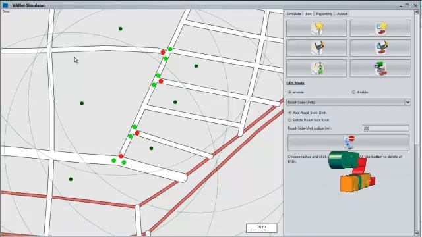Click the "Road-Side-Unit radius (m):" label
422x237 pixels.
[309, 128]
